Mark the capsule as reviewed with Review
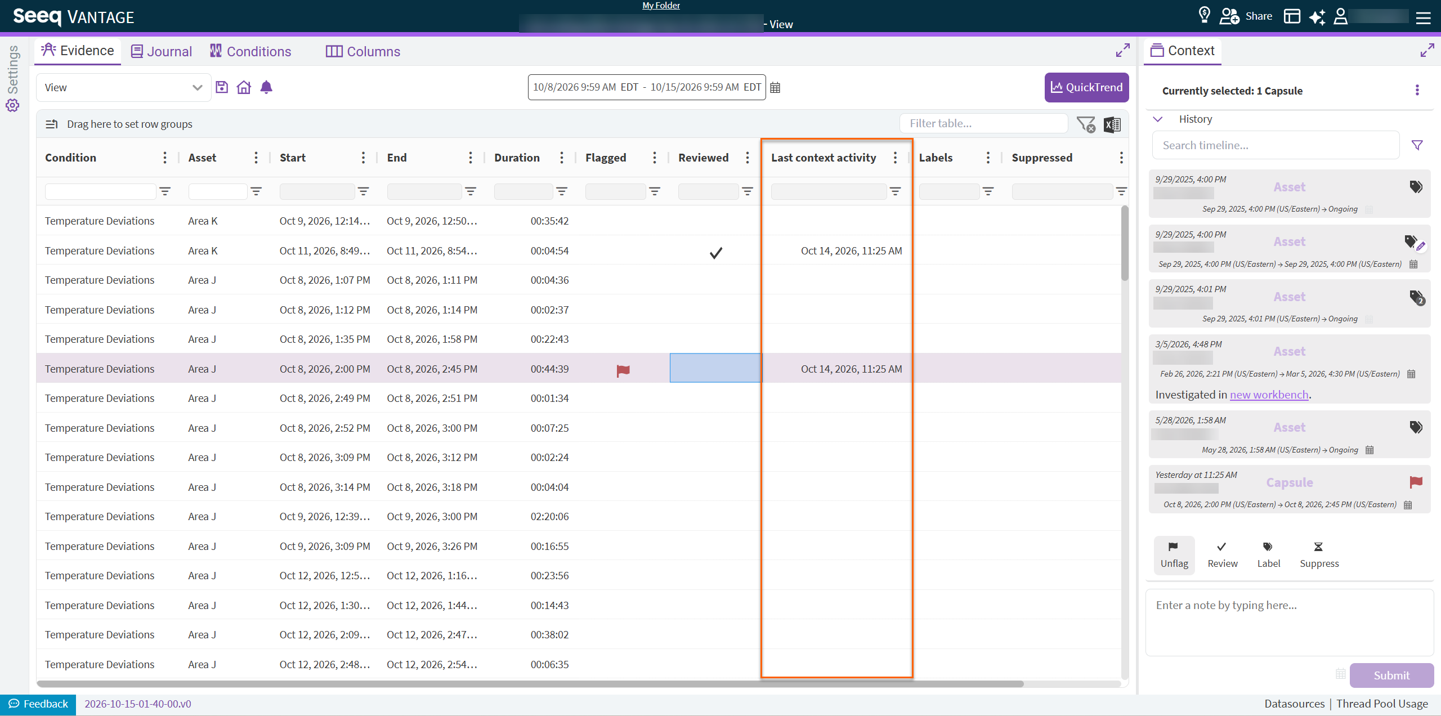1441x716 pixels. pos(1223,555)
